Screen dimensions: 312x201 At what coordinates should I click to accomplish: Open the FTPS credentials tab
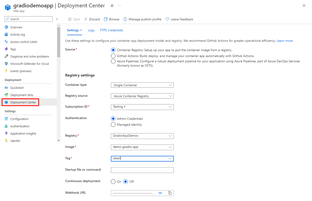111,30
